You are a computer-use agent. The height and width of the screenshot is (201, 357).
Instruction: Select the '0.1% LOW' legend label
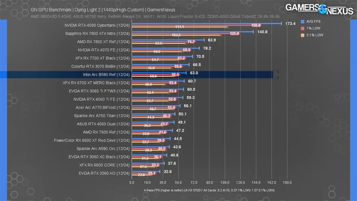(315, 35)
